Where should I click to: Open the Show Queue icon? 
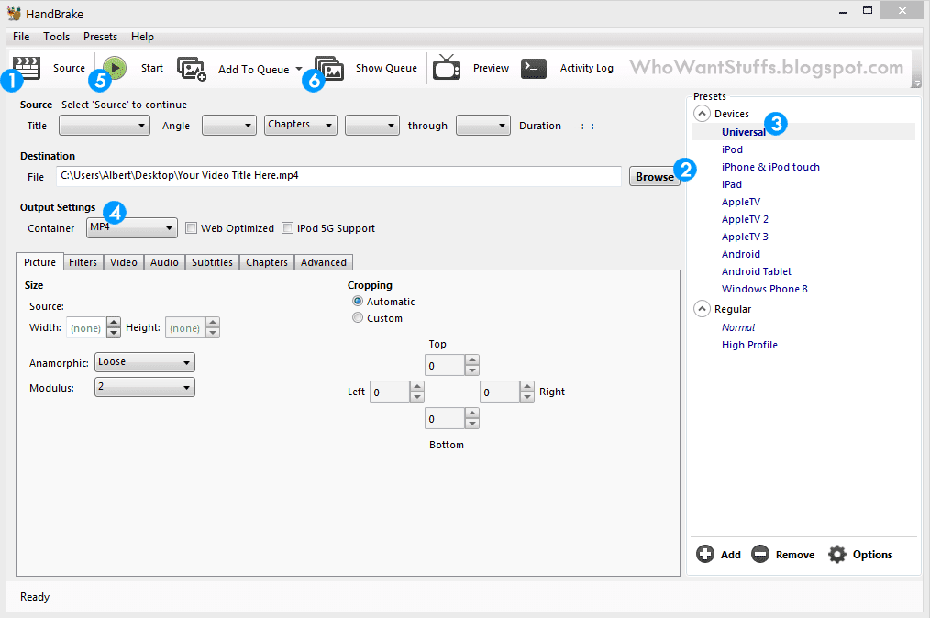click(327, 68)
